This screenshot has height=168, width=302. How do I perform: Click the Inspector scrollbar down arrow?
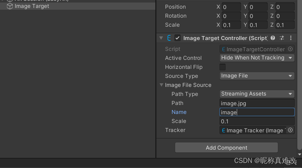[299, 154]
